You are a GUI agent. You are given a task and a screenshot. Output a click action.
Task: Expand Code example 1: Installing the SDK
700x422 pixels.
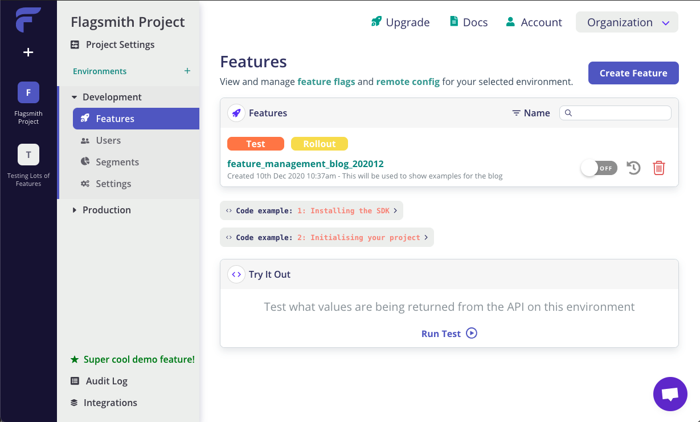[312, 211]
